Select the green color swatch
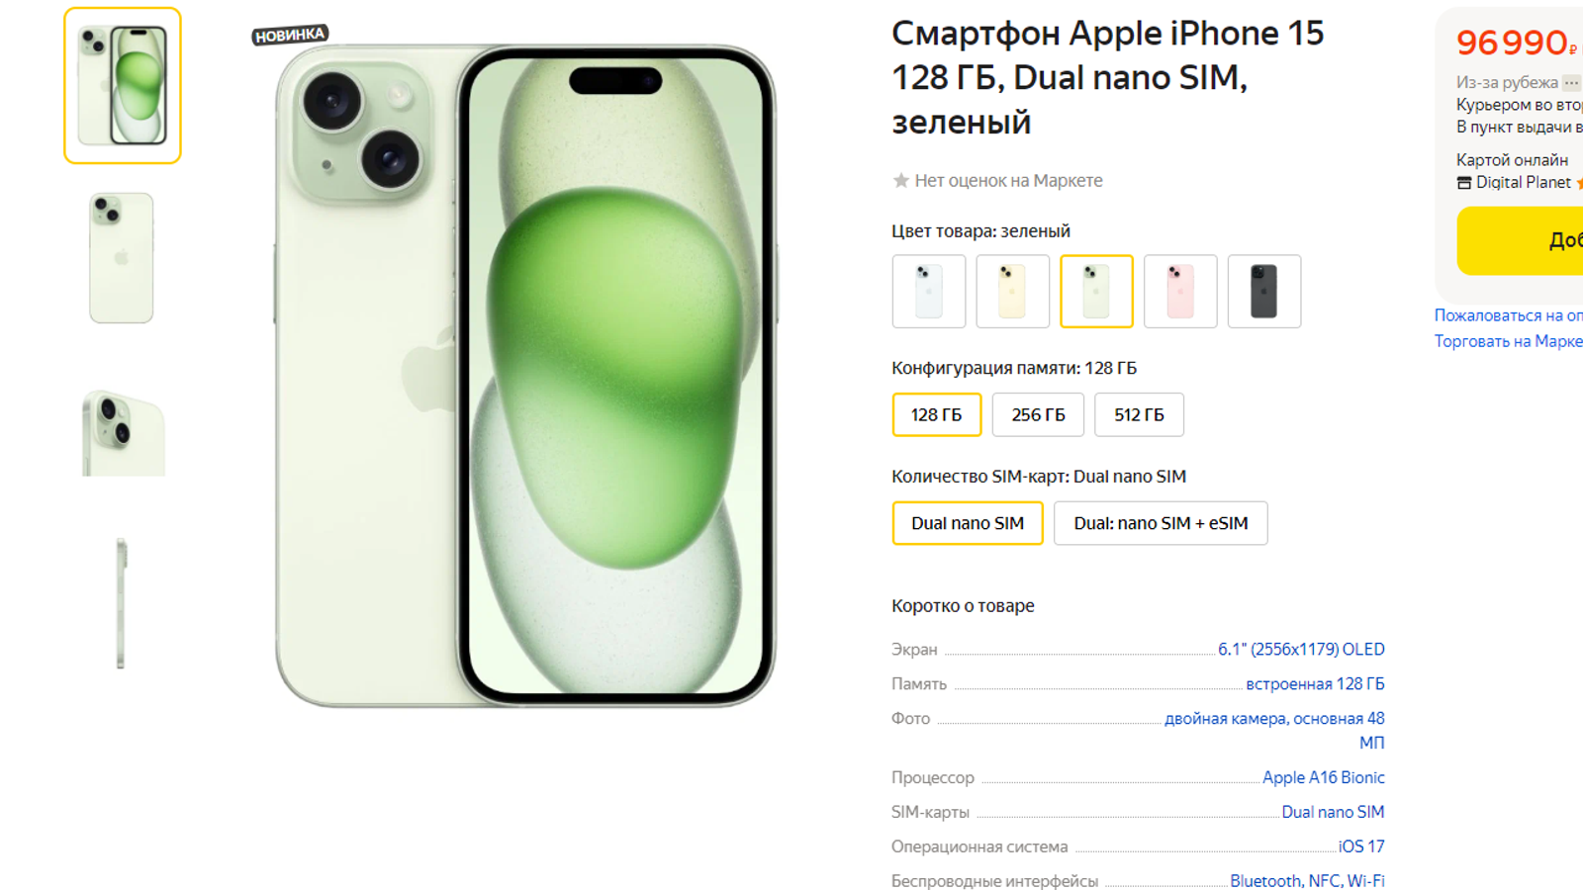Screen dimensions: 1583x890 (1096, 291)
